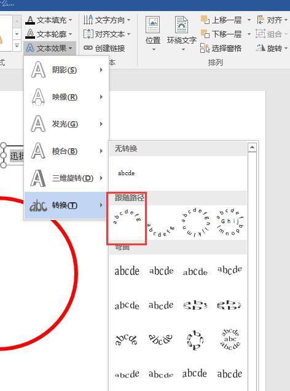
Task: Select first warp effect in fourth row
Action: [127, 374]
